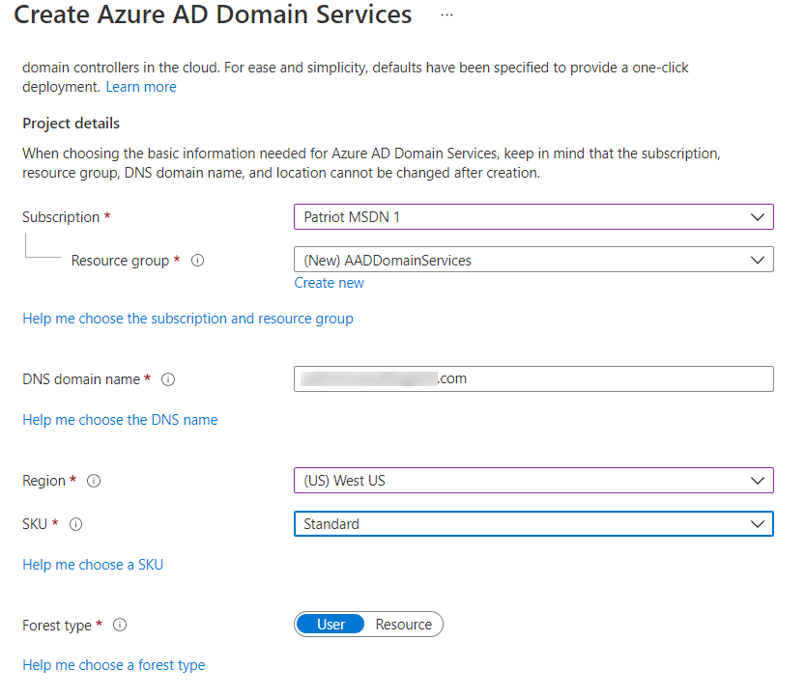Open the Subscription dropdown

coord(533,217)
